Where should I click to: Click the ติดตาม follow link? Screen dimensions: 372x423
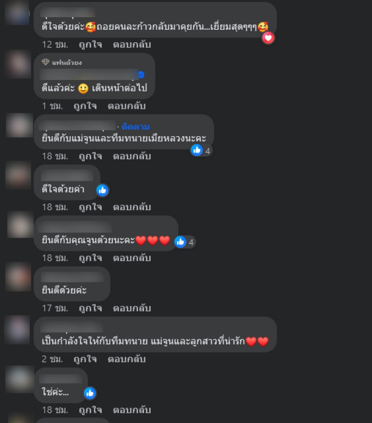click(x=135, y=126)
